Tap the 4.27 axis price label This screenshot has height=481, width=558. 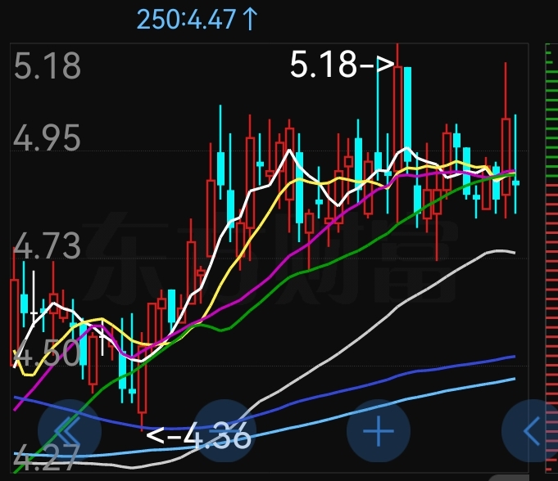click(x=47, y=456)
